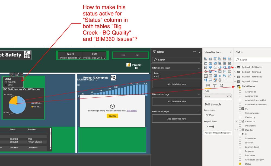This screenshot has height=166, width=271.
Task: Choose the table visualization
Action: tap(210, 76)
